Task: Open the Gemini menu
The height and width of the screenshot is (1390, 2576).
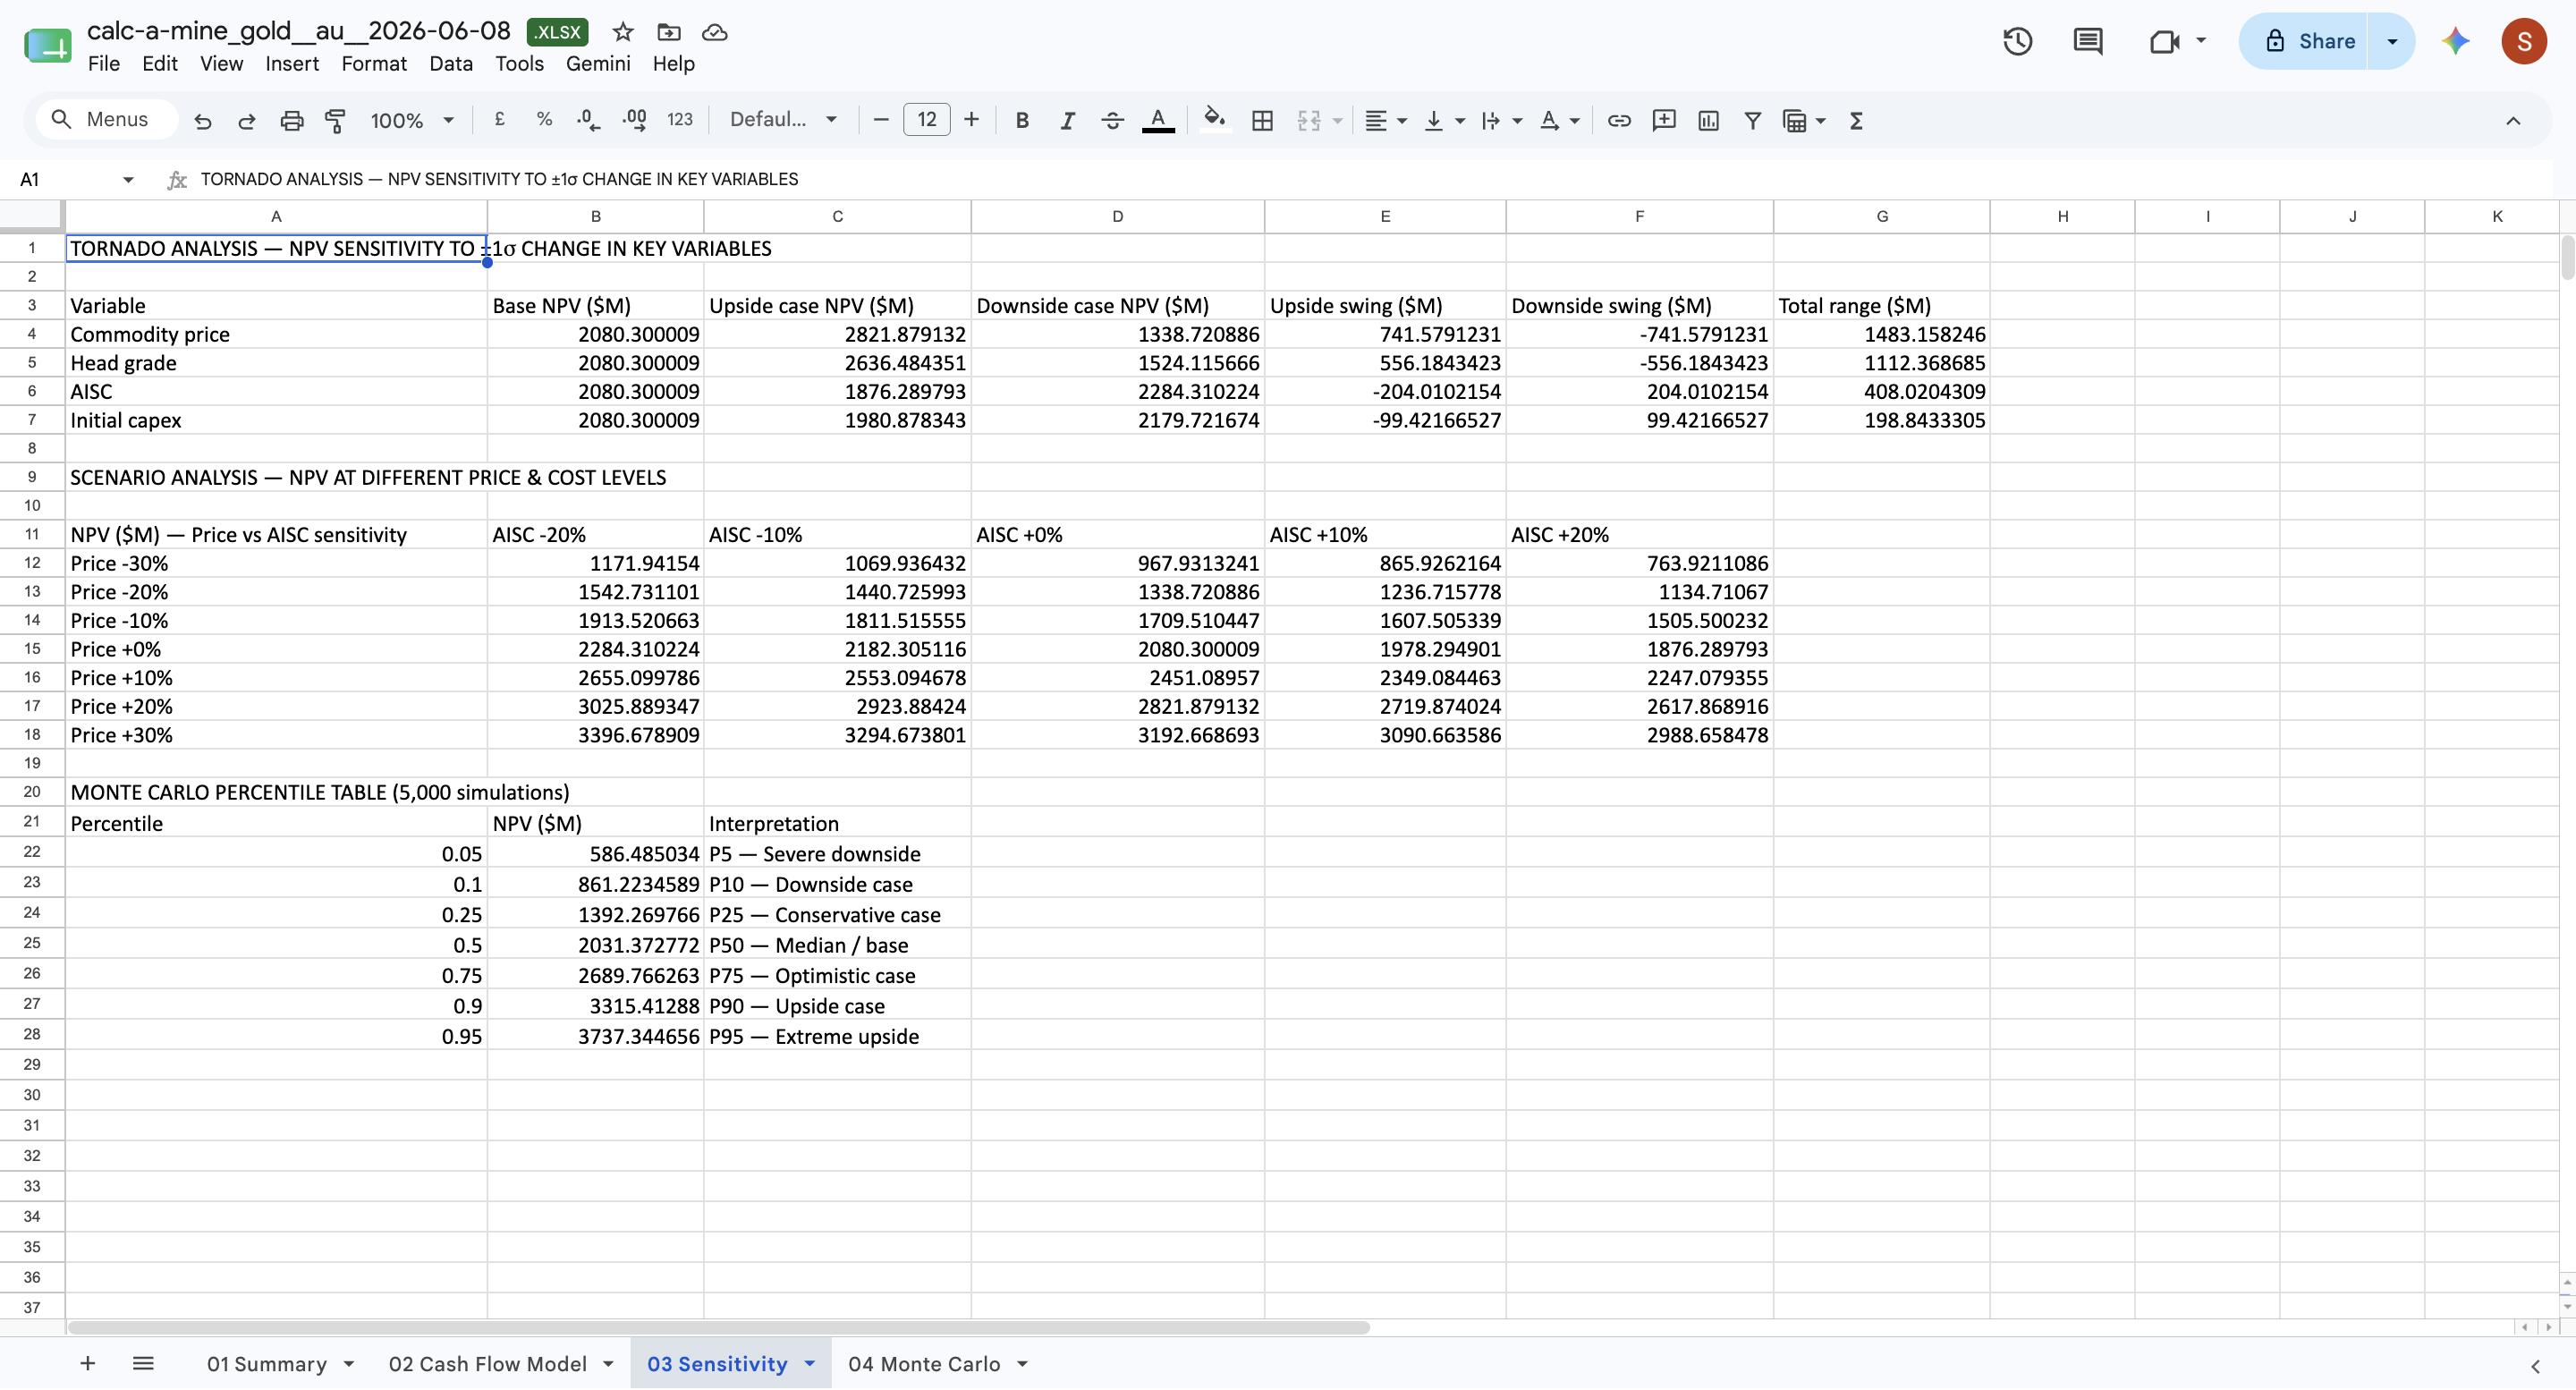Action: point(598,64)
